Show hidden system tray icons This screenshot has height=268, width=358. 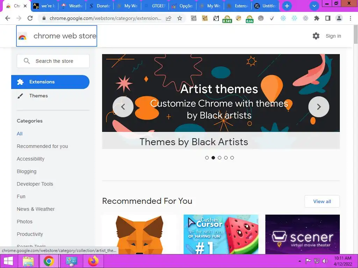300,261
